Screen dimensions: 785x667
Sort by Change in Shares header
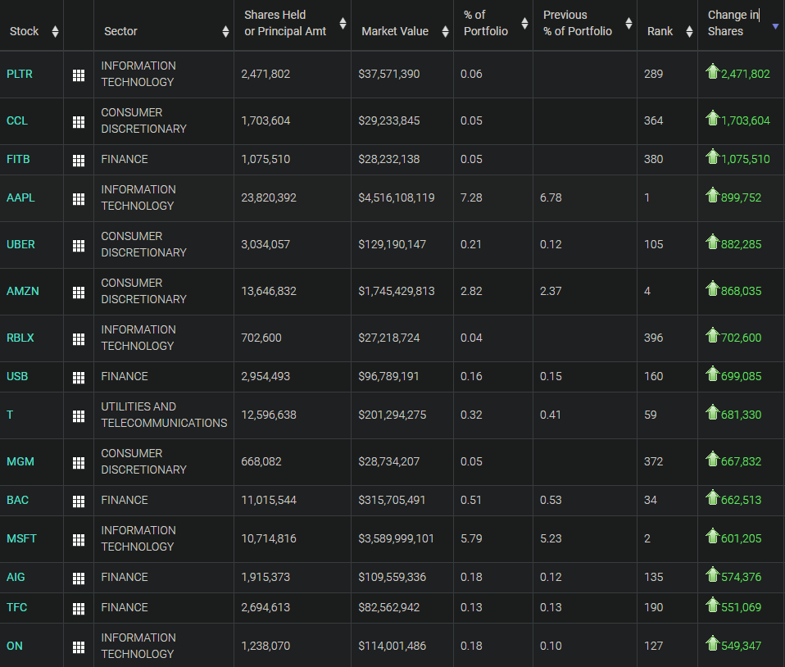(x=775, y=26)
